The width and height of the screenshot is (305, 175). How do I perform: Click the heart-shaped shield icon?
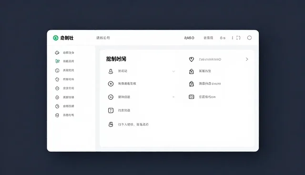192,59
